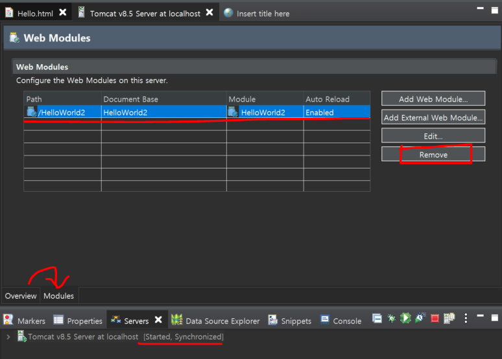Expand Tomcat v8.5 Server tree node
This screenshot has width=502, height=359.
pyautogui.click(x=8, y=336)
